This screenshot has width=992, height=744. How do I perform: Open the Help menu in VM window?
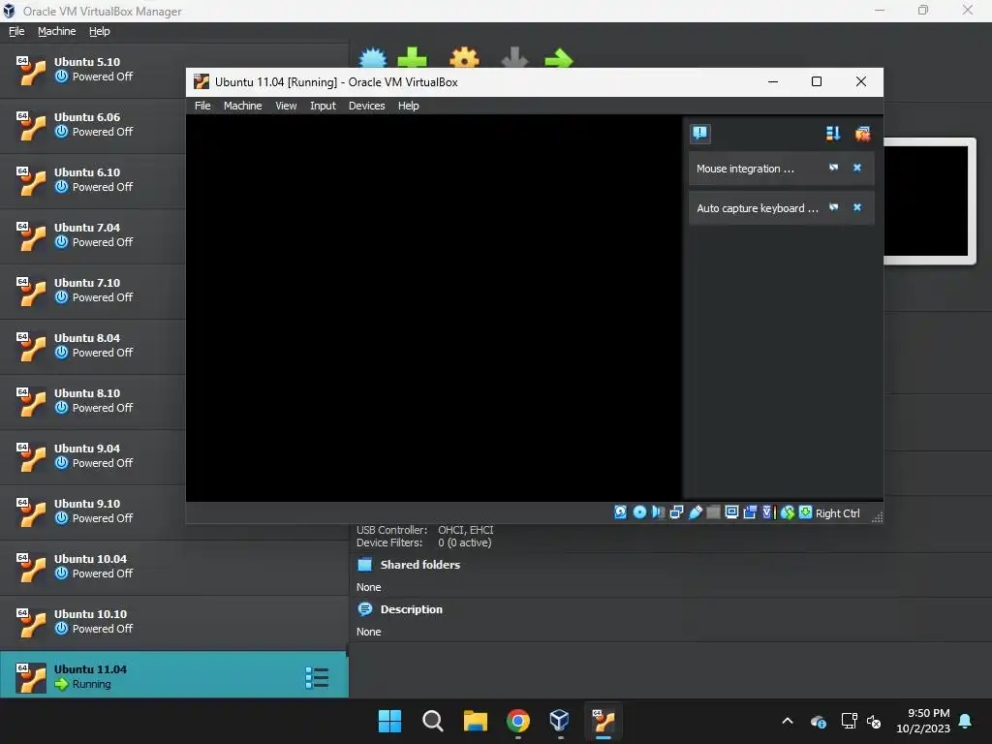408,106
